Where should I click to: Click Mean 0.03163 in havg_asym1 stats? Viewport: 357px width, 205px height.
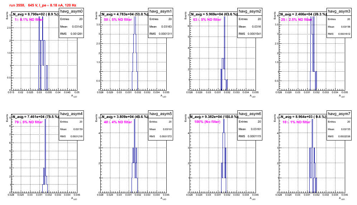[161, 27]
